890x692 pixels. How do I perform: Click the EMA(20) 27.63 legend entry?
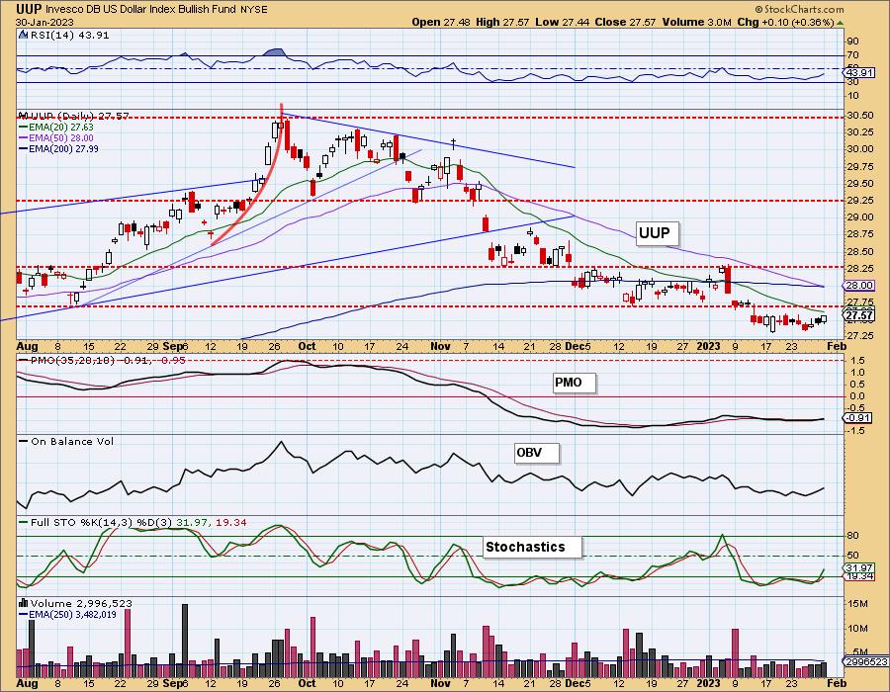(60, 128)
